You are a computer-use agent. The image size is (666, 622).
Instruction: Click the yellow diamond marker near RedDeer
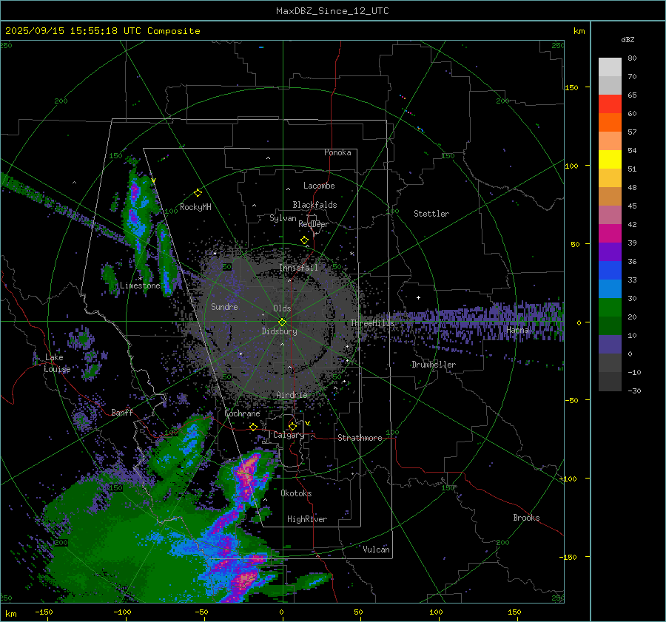[305, 240]
